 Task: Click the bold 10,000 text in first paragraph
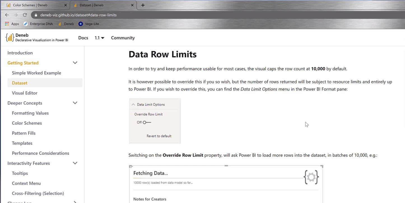point(318,69)
